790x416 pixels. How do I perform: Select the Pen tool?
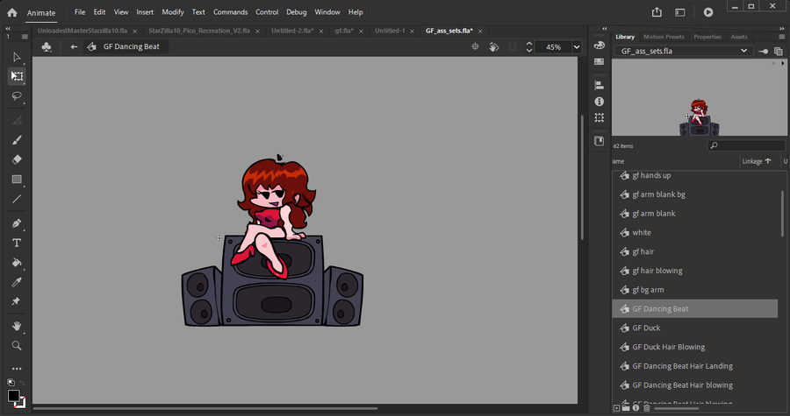tap(17, 223)
